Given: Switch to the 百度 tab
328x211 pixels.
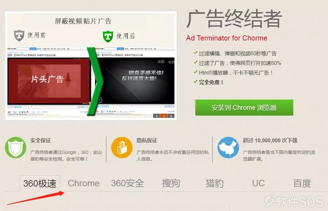Looking at the screenshot, I should [302, 183].
